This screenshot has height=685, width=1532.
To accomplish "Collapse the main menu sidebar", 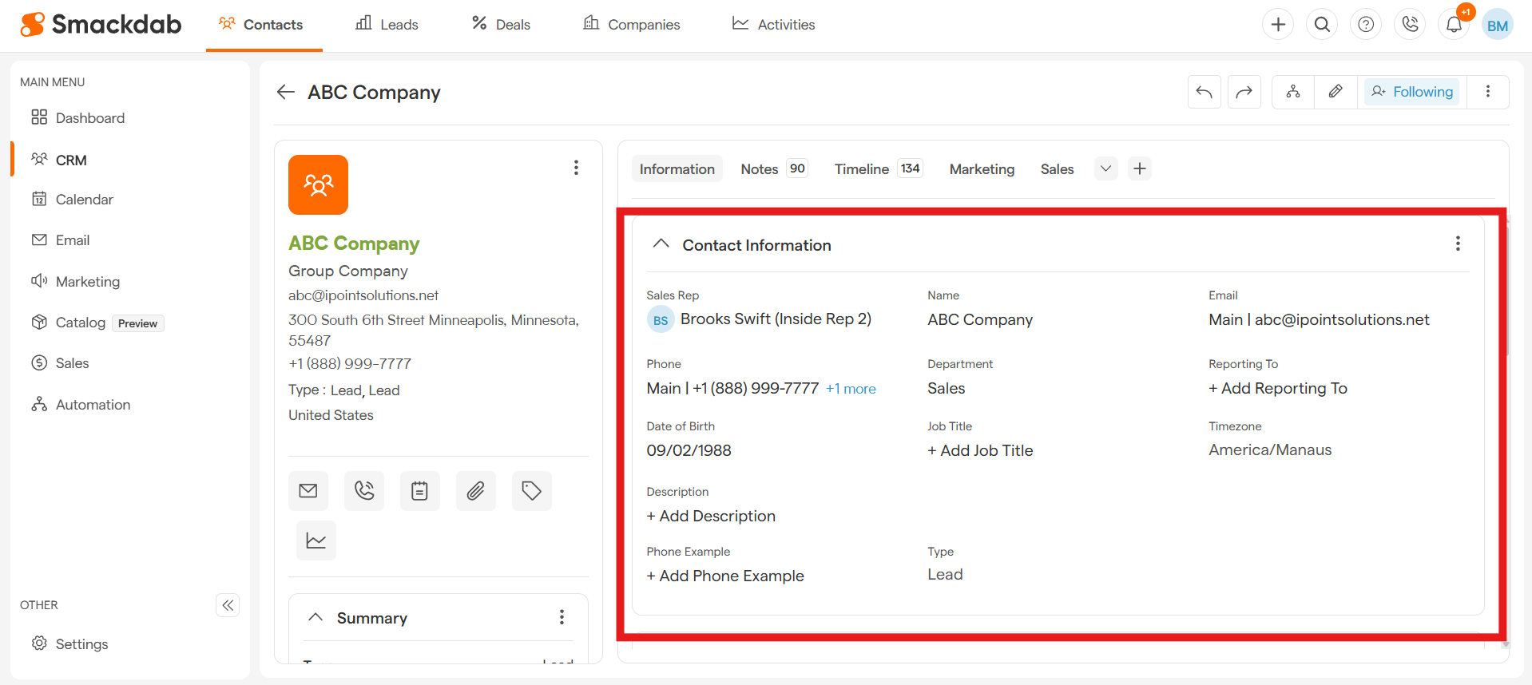I will tap(228, 605).
